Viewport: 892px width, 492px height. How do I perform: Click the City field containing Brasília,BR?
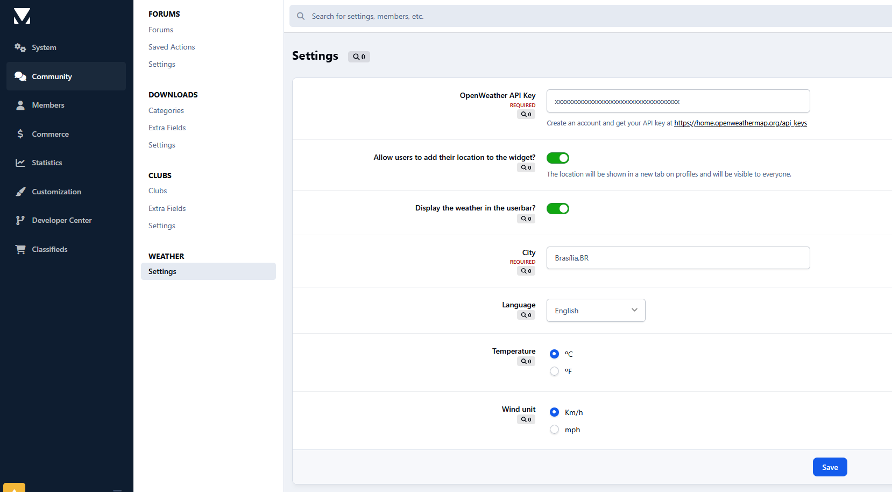[x=678, y=258]
